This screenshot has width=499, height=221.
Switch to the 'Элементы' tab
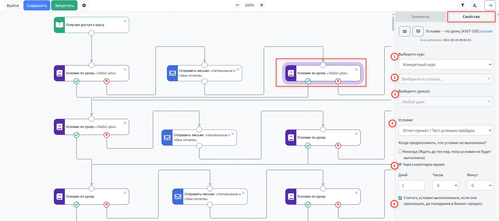(x=420, y=17)
